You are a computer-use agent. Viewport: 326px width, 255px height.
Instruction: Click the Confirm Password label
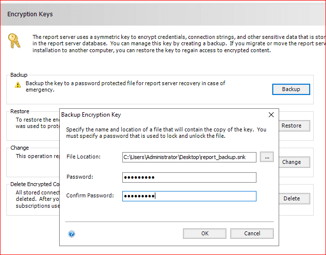tap(90, 196)
